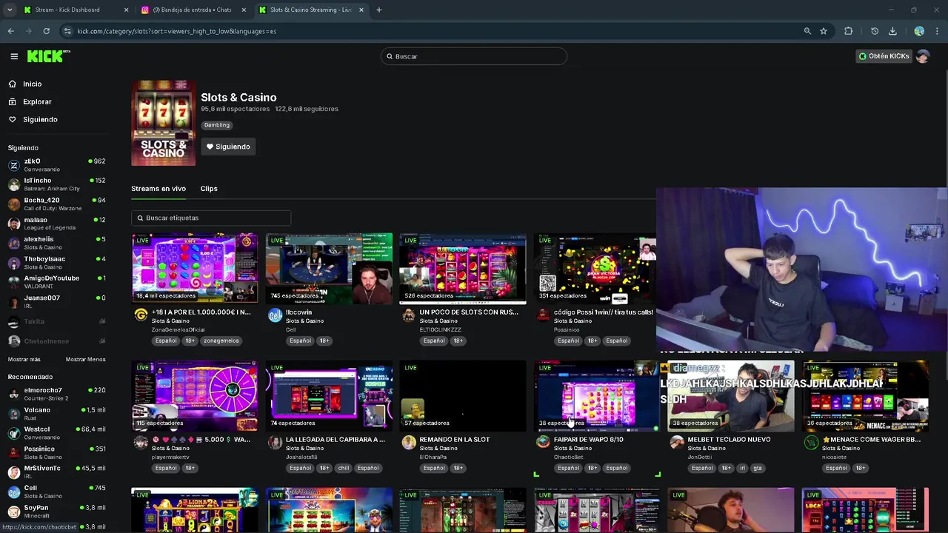Click the playermakertv streamer avatar
Viewport: 948px width, 533px height.
click(x=141, y=443)
